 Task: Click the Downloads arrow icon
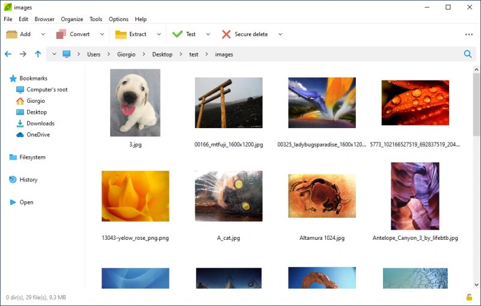[20, 123]
